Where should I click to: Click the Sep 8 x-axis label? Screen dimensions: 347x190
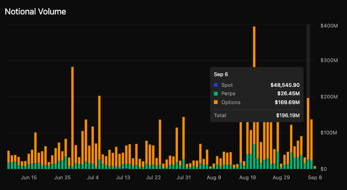pyautogui.click(x=315, y=178)
